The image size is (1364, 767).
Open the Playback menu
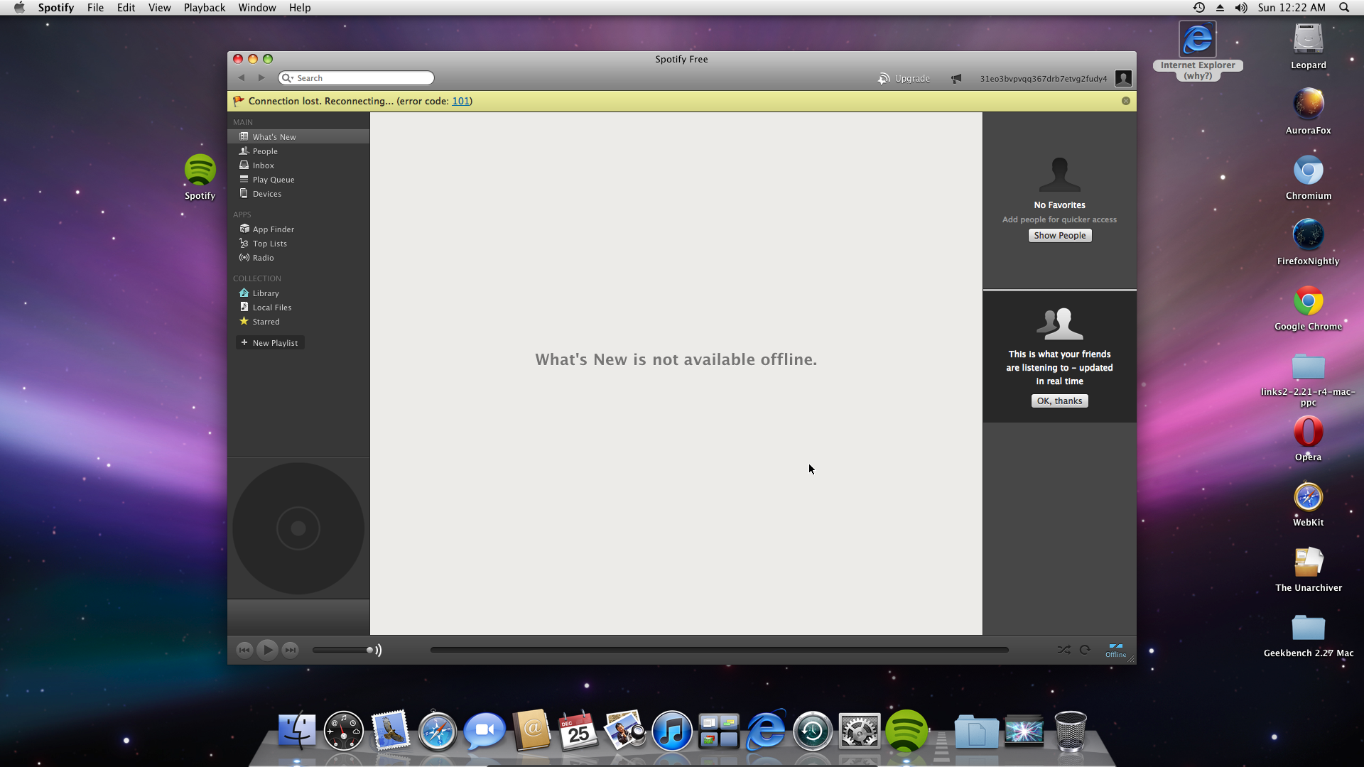tap(204, 8)
